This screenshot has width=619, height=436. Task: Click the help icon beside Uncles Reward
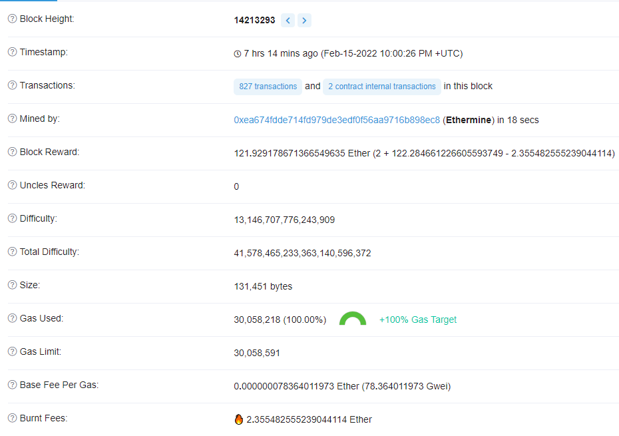(12, 185)
